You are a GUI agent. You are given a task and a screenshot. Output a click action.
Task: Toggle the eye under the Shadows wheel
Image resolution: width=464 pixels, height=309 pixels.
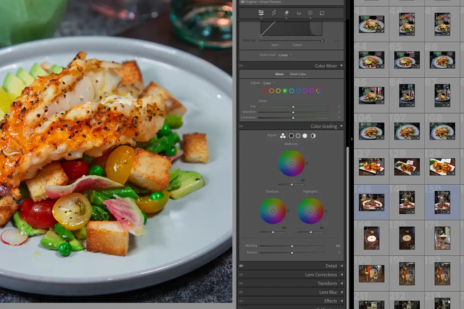pos(284,228)
